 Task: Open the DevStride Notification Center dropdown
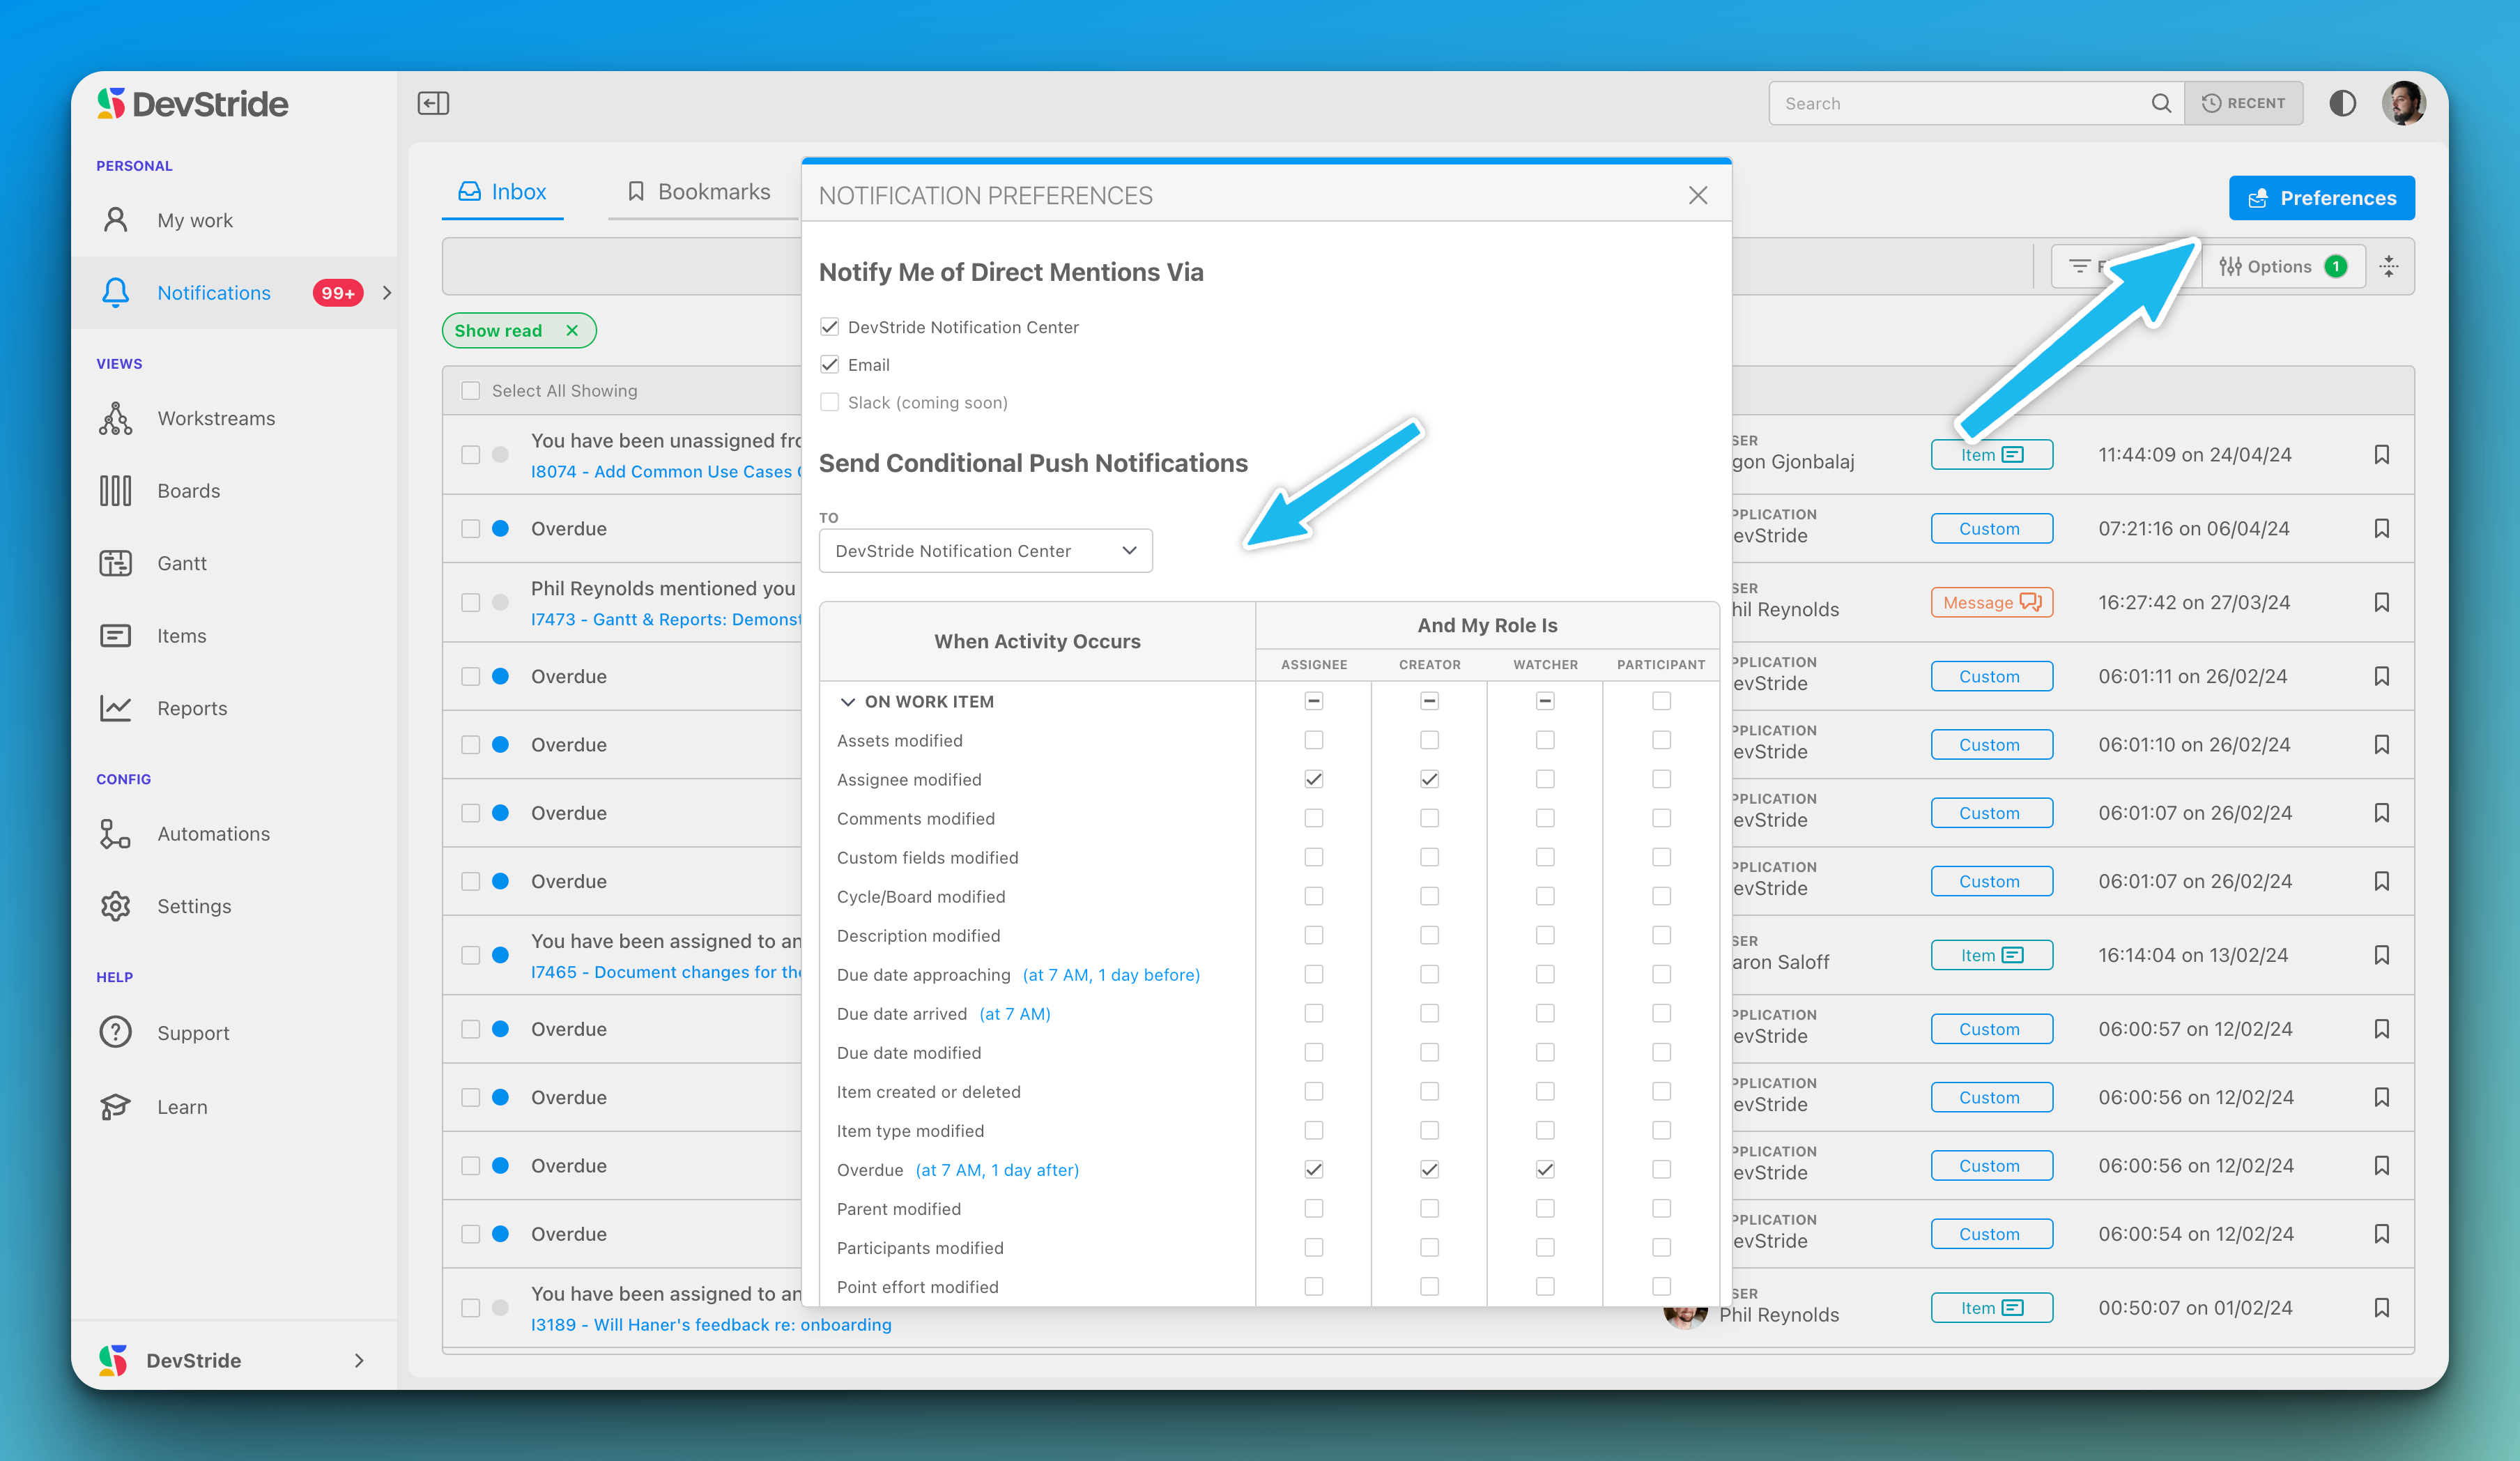985,551
